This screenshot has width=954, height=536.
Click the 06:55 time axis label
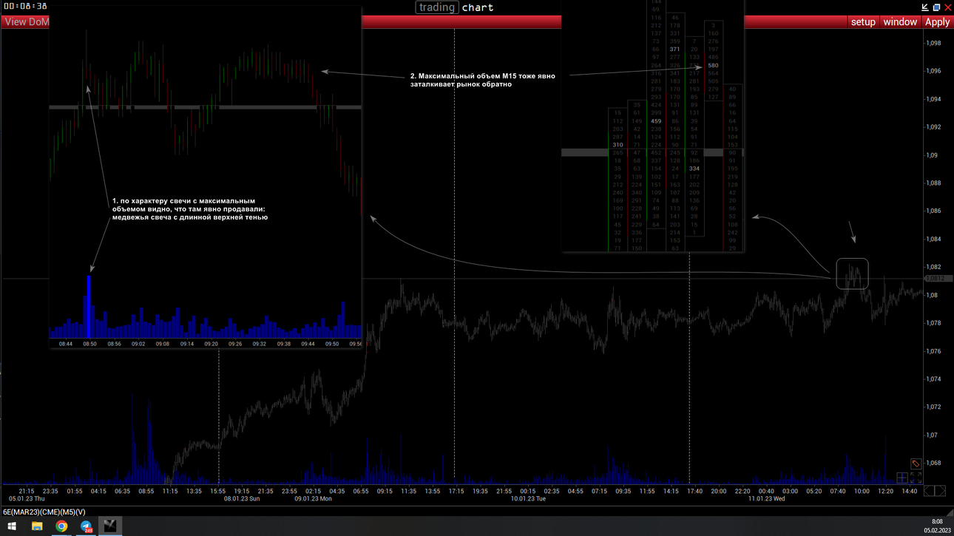click(361, 491)
